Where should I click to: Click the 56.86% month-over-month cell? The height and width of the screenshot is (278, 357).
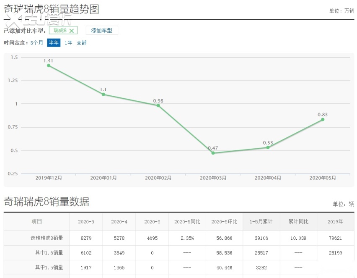[x=224, y=238]
